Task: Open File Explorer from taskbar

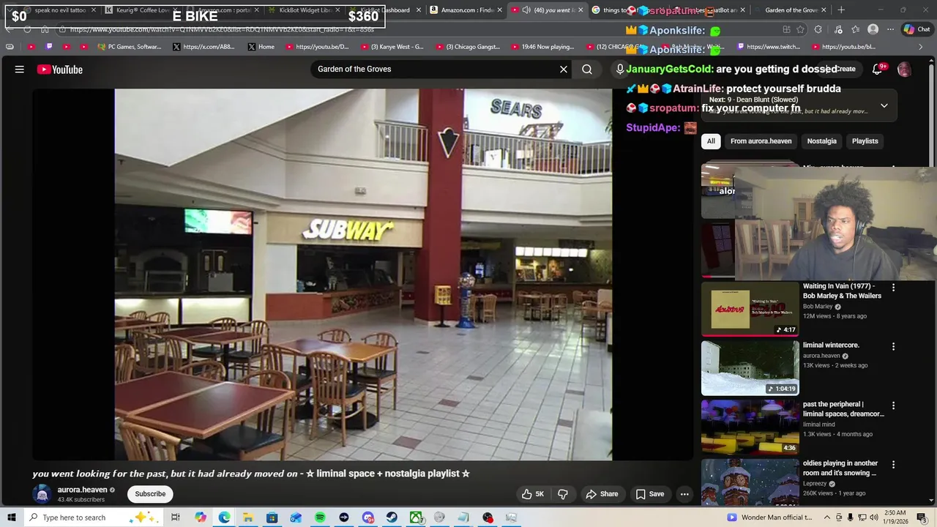Action: 248,517
